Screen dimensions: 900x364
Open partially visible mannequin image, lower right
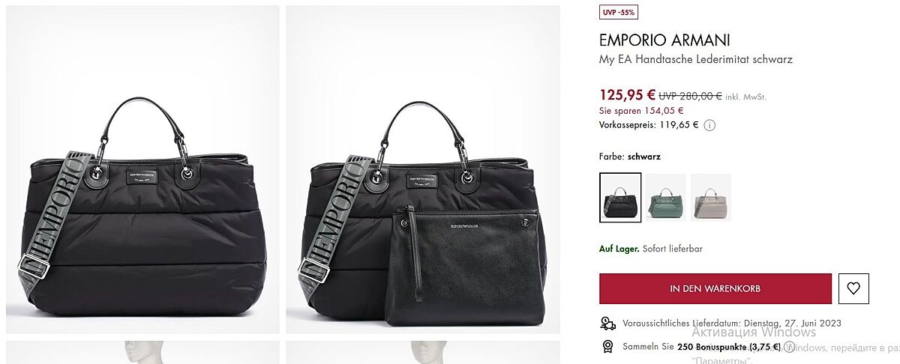(x=423, y=353)
